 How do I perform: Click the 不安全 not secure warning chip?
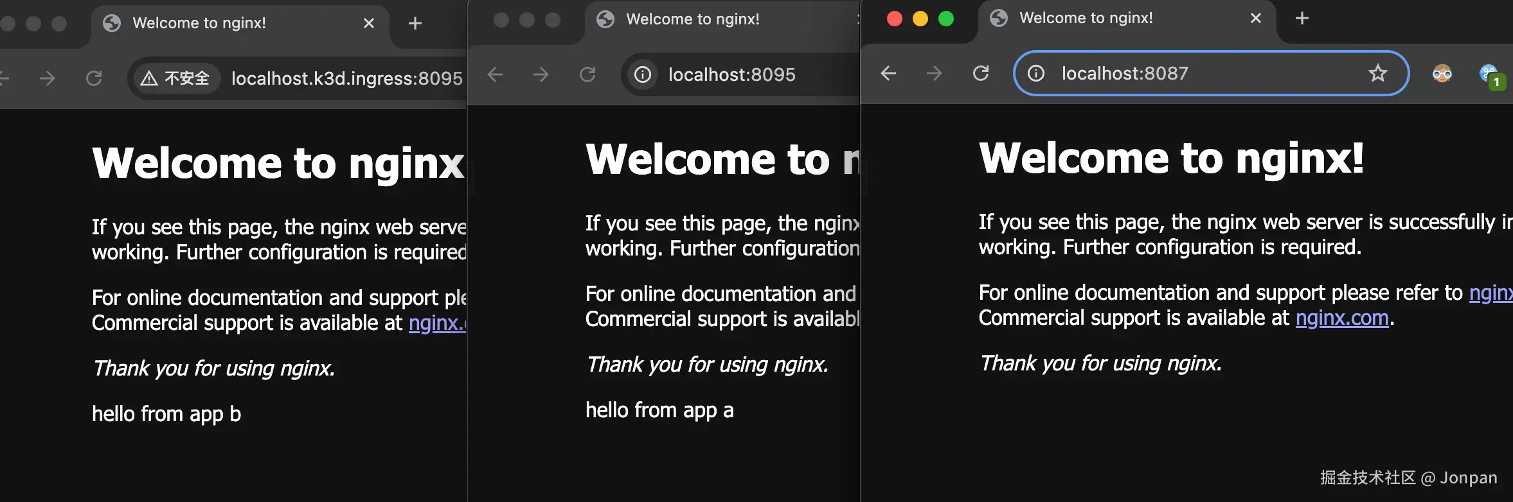[x=176, y=78]
